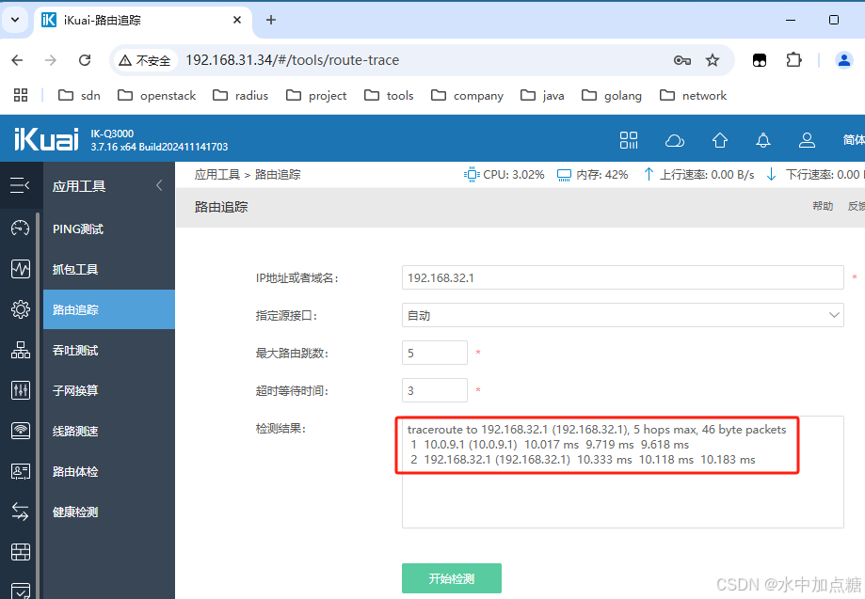Viewport: 865px width, 599px height.
Task: Open the java bookmarks folder
Action: [542, 95]
